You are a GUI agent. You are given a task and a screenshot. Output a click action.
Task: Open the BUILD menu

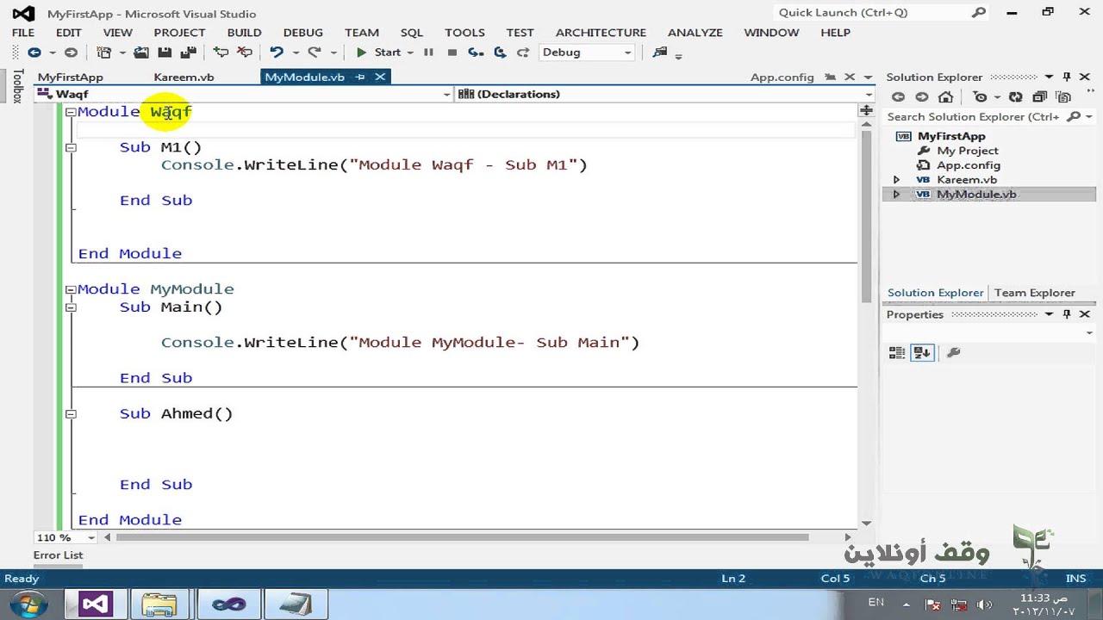[x=244, y=33]
